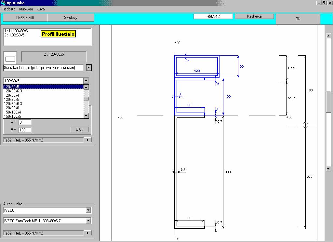333x242 pixels.
Task: Minimize the Apurunko window
Action: 319,3
